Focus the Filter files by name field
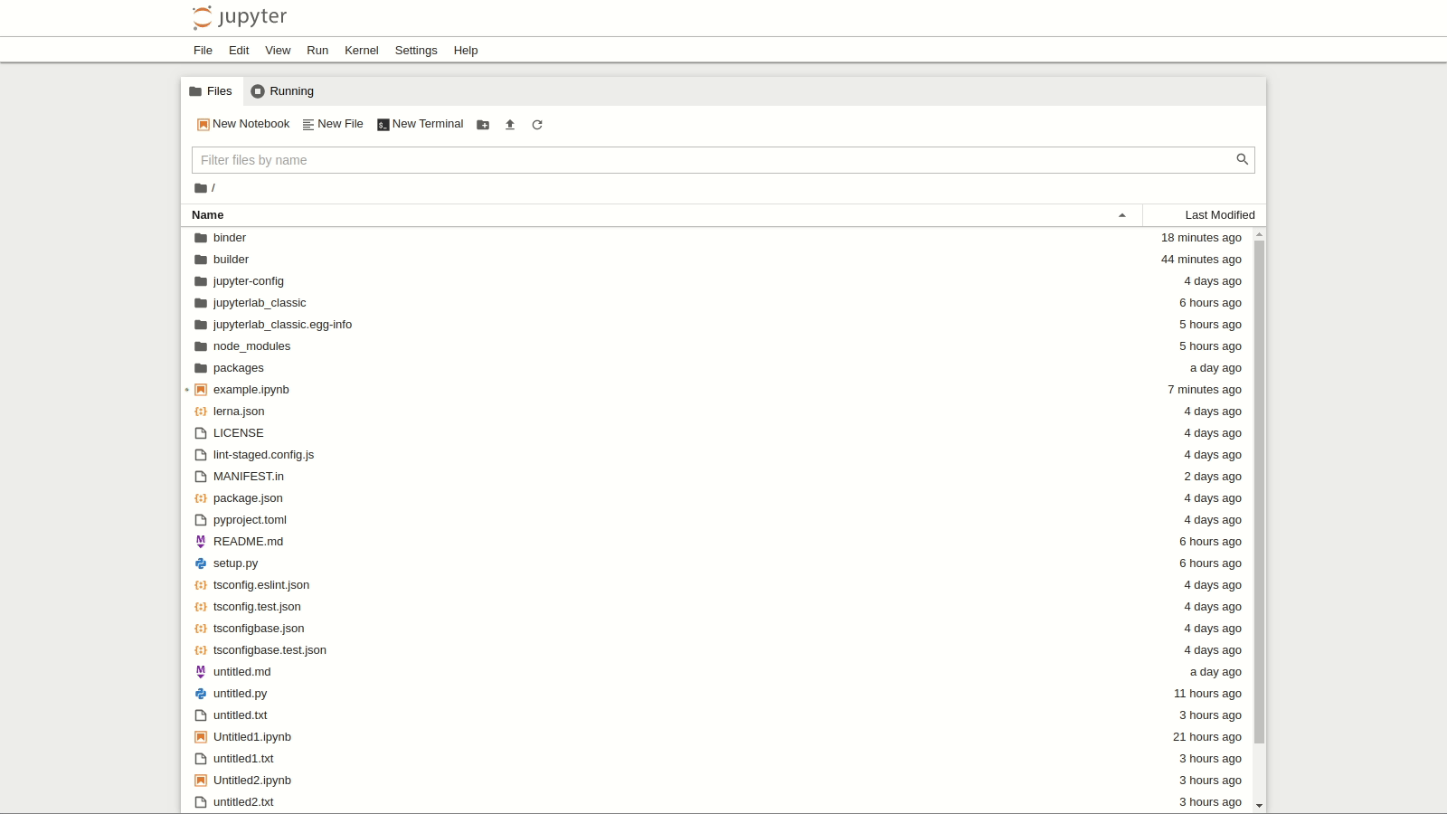The width and height of the screenshot is (1447, 814). 723,160
